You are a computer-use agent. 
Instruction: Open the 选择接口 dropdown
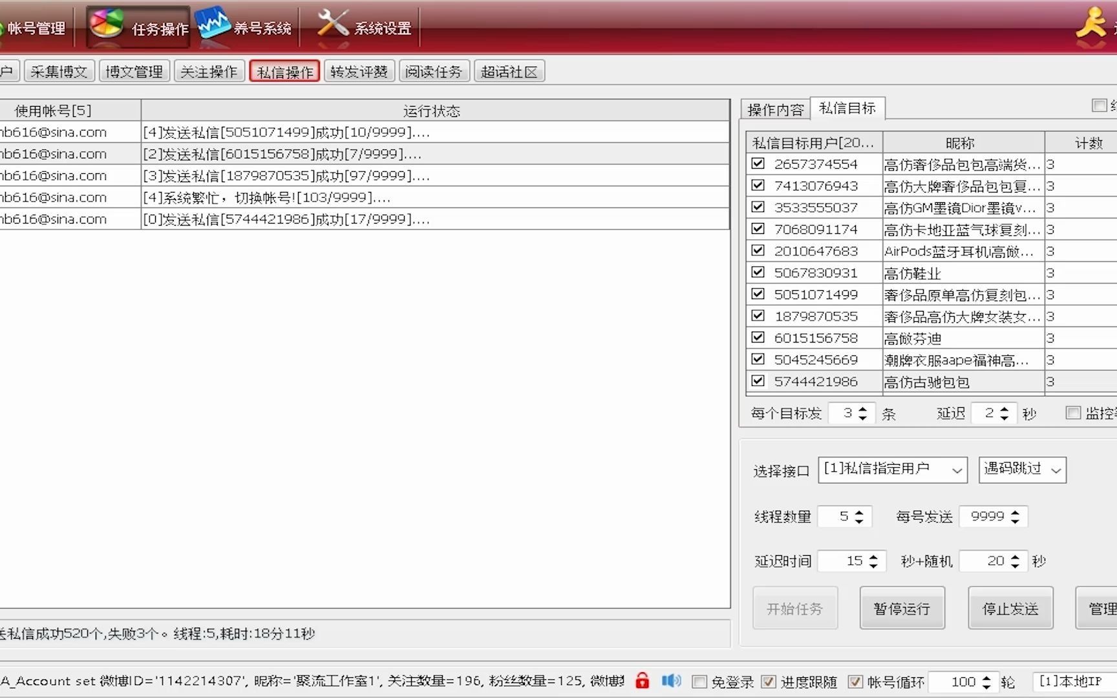coord(893,469)
